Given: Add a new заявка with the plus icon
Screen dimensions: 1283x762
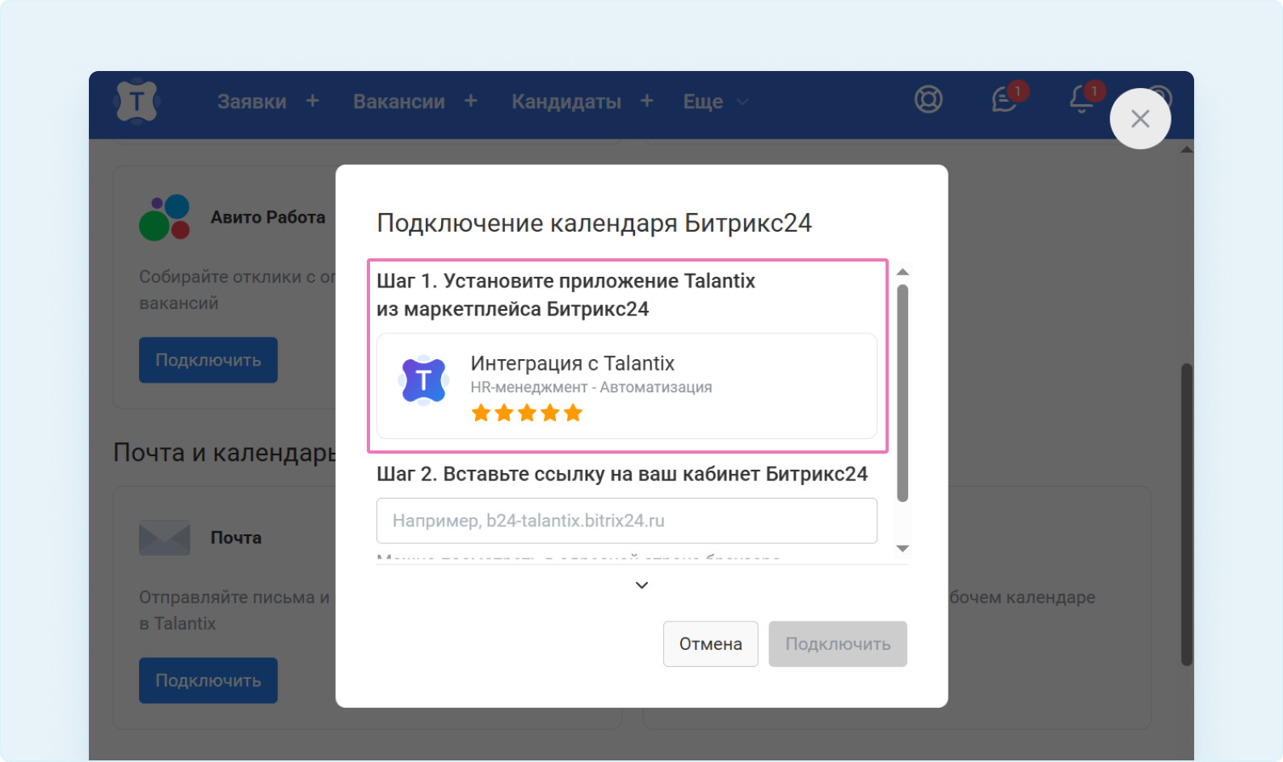Looking at the screenshot, I should click(313, 101).
